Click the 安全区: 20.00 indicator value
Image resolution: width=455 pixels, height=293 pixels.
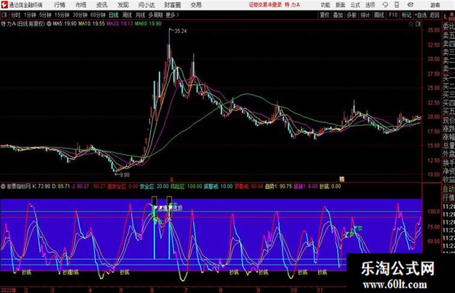pyautogui.click(x=154, y=187)
